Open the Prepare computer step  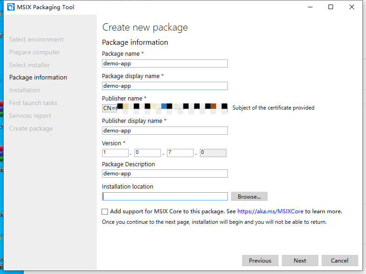[x=35, y=53]
